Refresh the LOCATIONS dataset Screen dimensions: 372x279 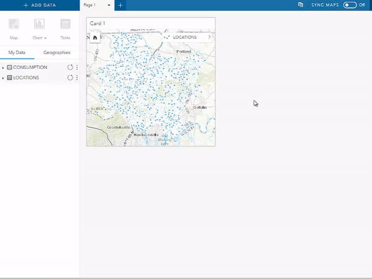70,77
